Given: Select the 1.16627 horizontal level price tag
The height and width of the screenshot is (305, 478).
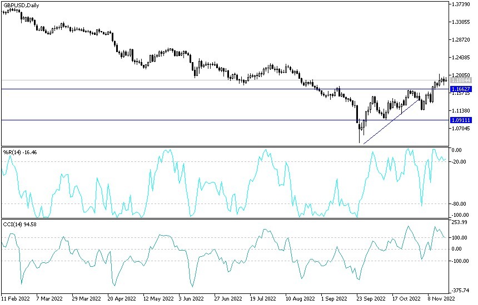Looking at the screenshot, I should (x=461, y=89).
